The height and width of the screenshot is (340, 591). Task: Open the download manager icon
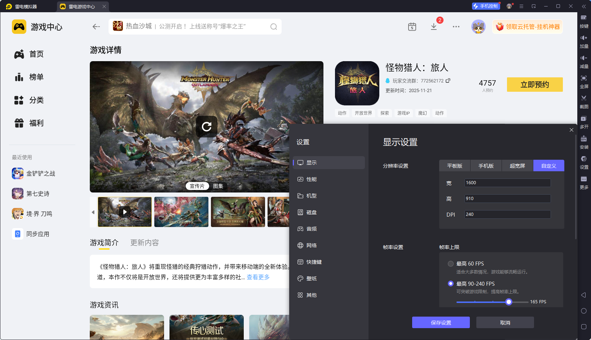tap(434, 27)
